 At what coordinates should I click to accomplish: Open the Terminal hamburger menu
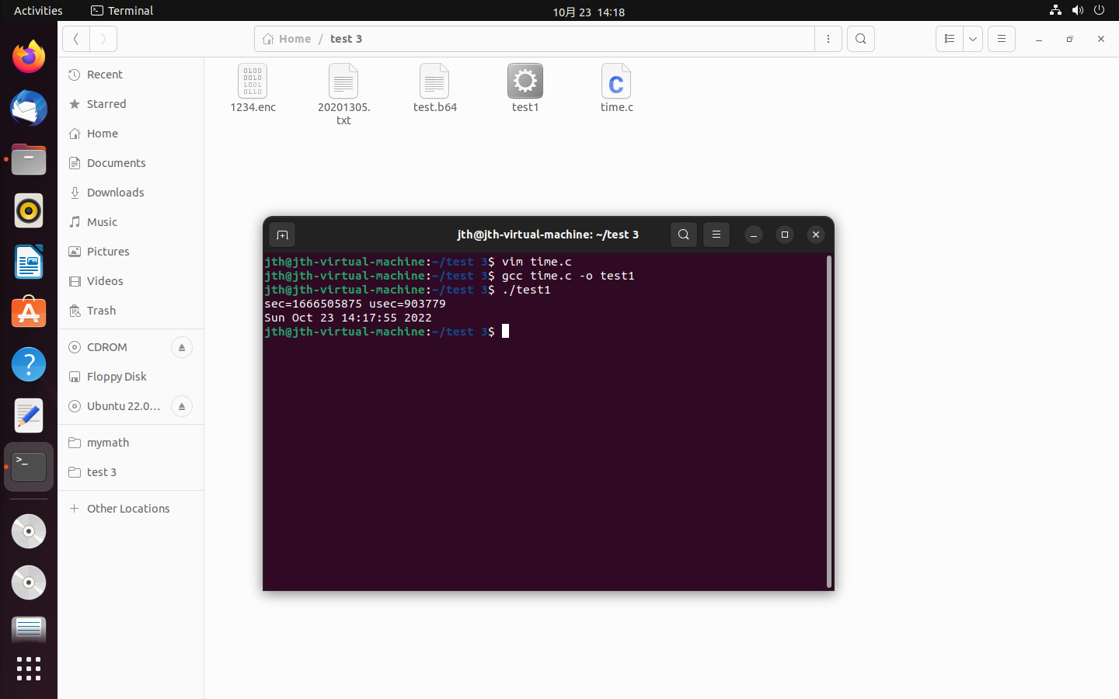coord(716,235)
